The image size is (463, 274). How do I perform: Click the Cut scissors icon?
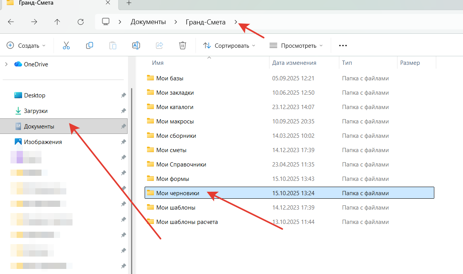click(66, 45)
